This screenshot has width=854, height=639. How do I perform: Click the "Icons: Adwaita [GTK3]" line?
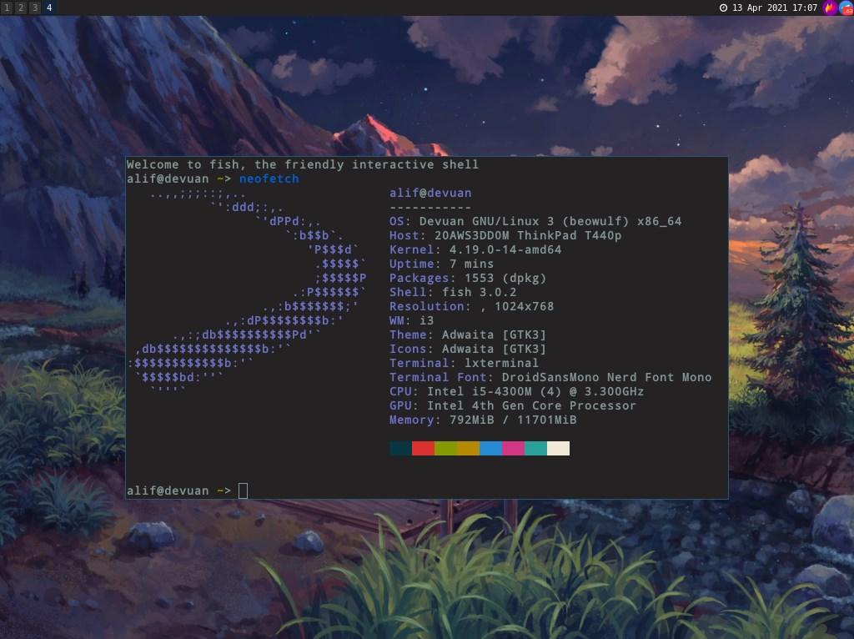tap(468, 349)
